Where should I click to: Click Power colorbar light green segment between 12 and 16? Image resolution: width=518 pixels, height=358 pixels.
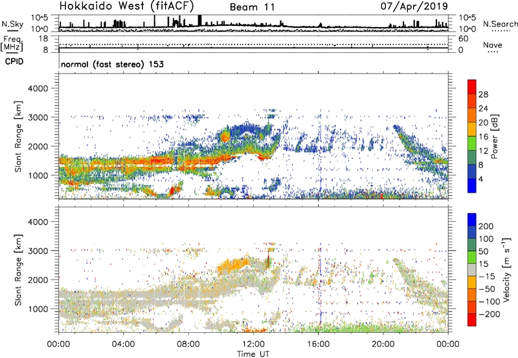pos(472,143)
